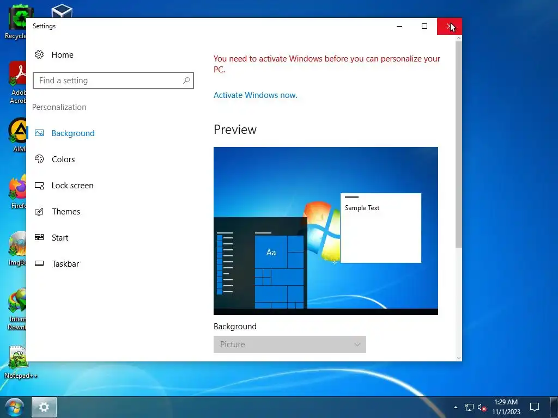
Task: Click the Background picture icon
Action: tap(39, 133)
